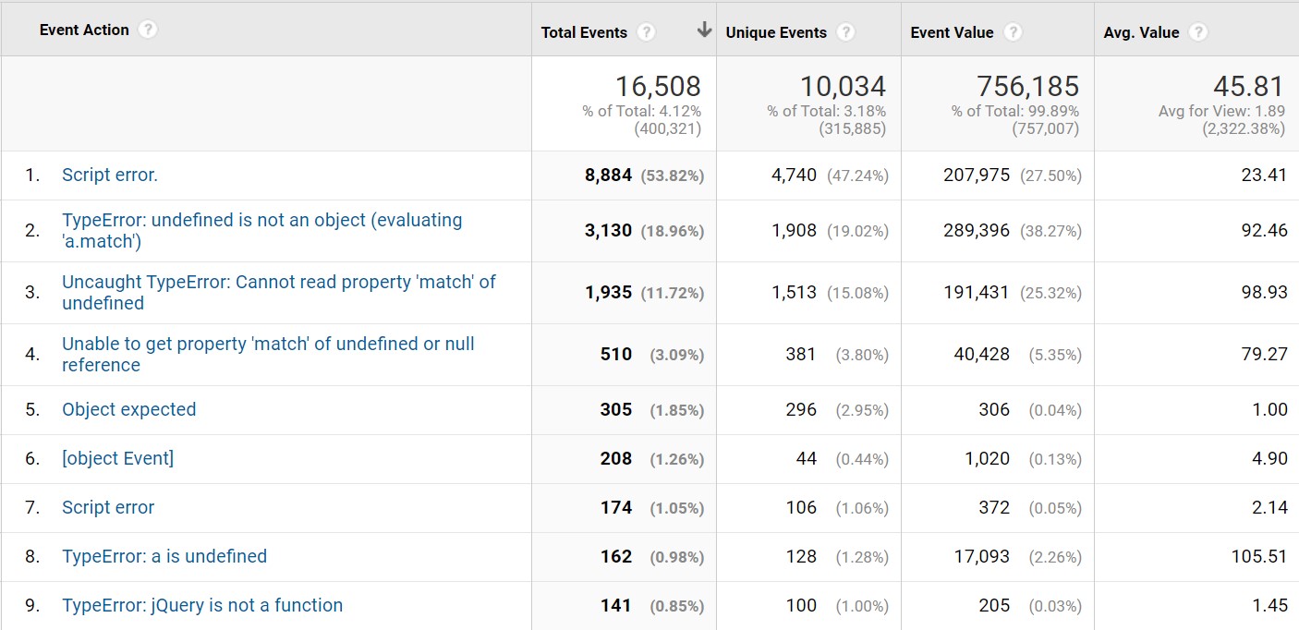Open 'TypeError: jQuery is not a function' link
1299x630 pixels.
pyautogui.click(x=202, y=605)
